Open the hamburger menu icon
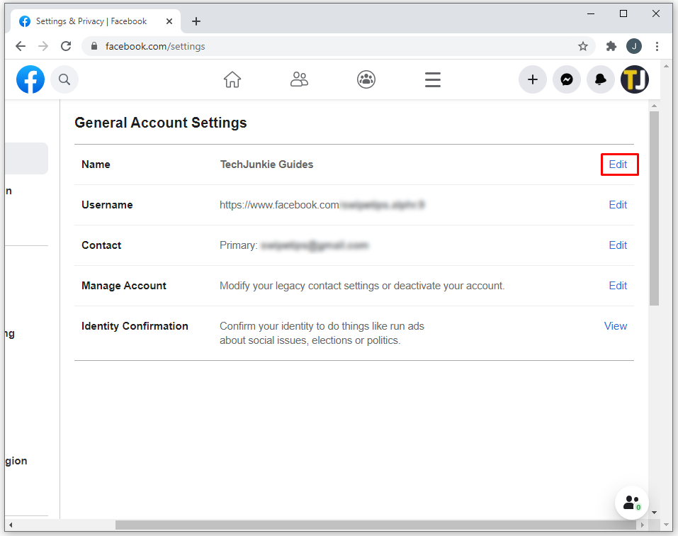This screenshot has width=678, height=536. pos(433,79)
